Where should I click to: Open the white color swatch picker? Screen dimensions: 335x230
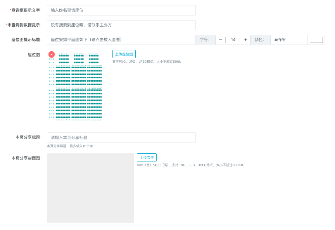coord(316,40)
